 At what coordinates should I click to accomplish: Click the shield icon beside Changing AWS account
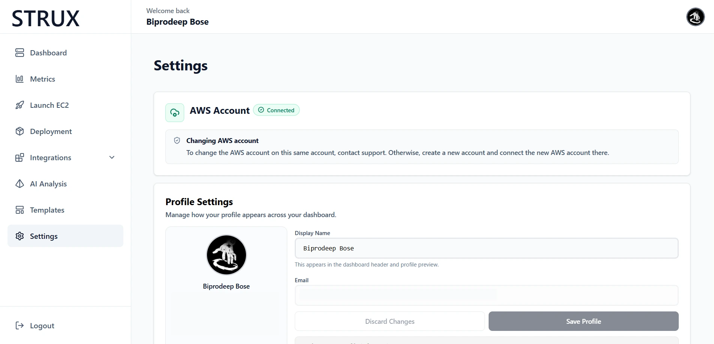pyautogui.click(x=177, y=140)
